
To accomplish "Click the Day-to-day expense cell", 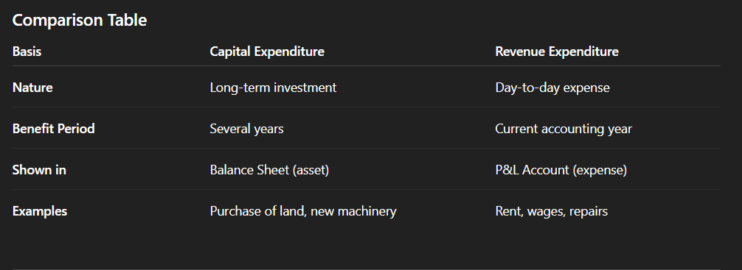I will point(552,88).
